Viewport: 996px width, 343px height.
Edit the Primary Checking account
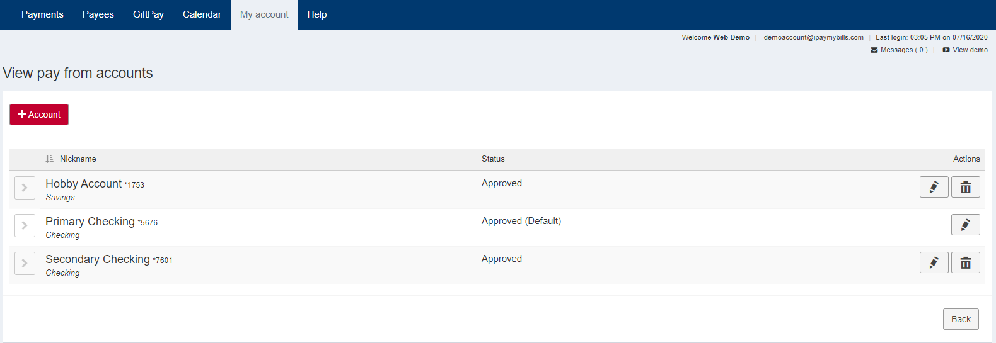(x=965, y=225)
